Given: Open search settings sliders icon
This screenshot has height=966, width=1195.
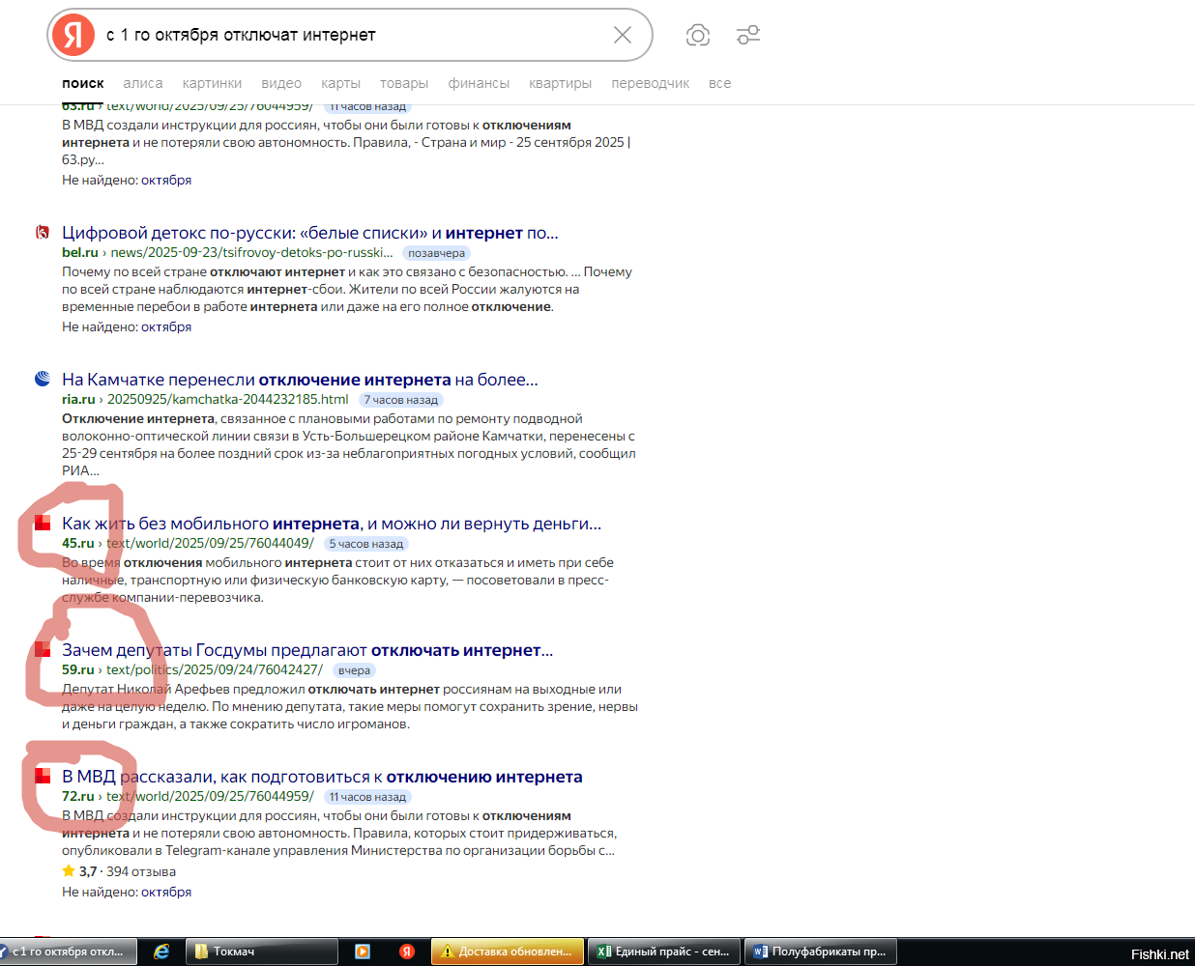Looking at the screenshot, I should coord(748,35).
